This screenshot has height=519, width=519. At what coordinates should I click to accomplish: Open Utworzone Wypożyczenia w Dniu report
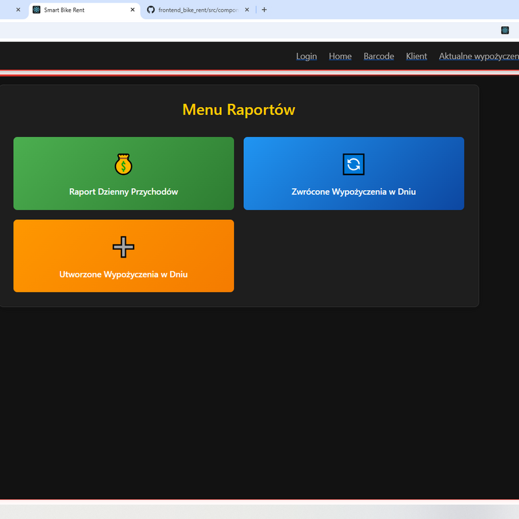click(x=123, y=274)
